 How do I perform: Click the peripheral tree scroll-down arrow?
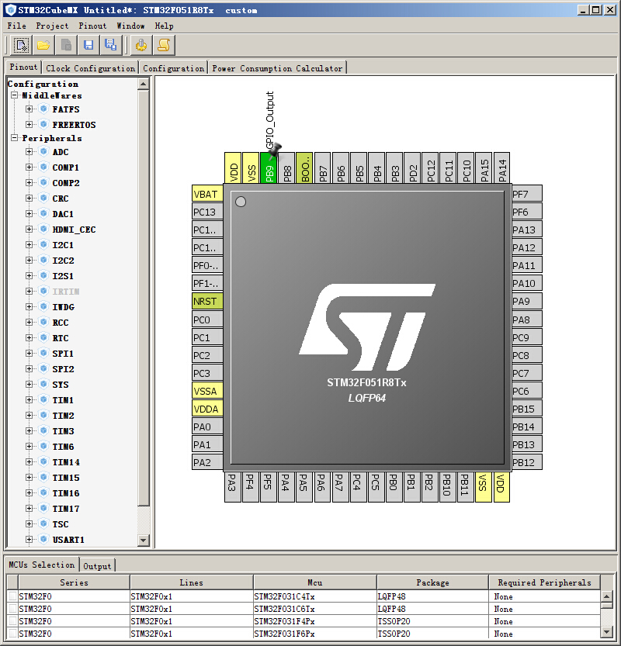point(144,540)
